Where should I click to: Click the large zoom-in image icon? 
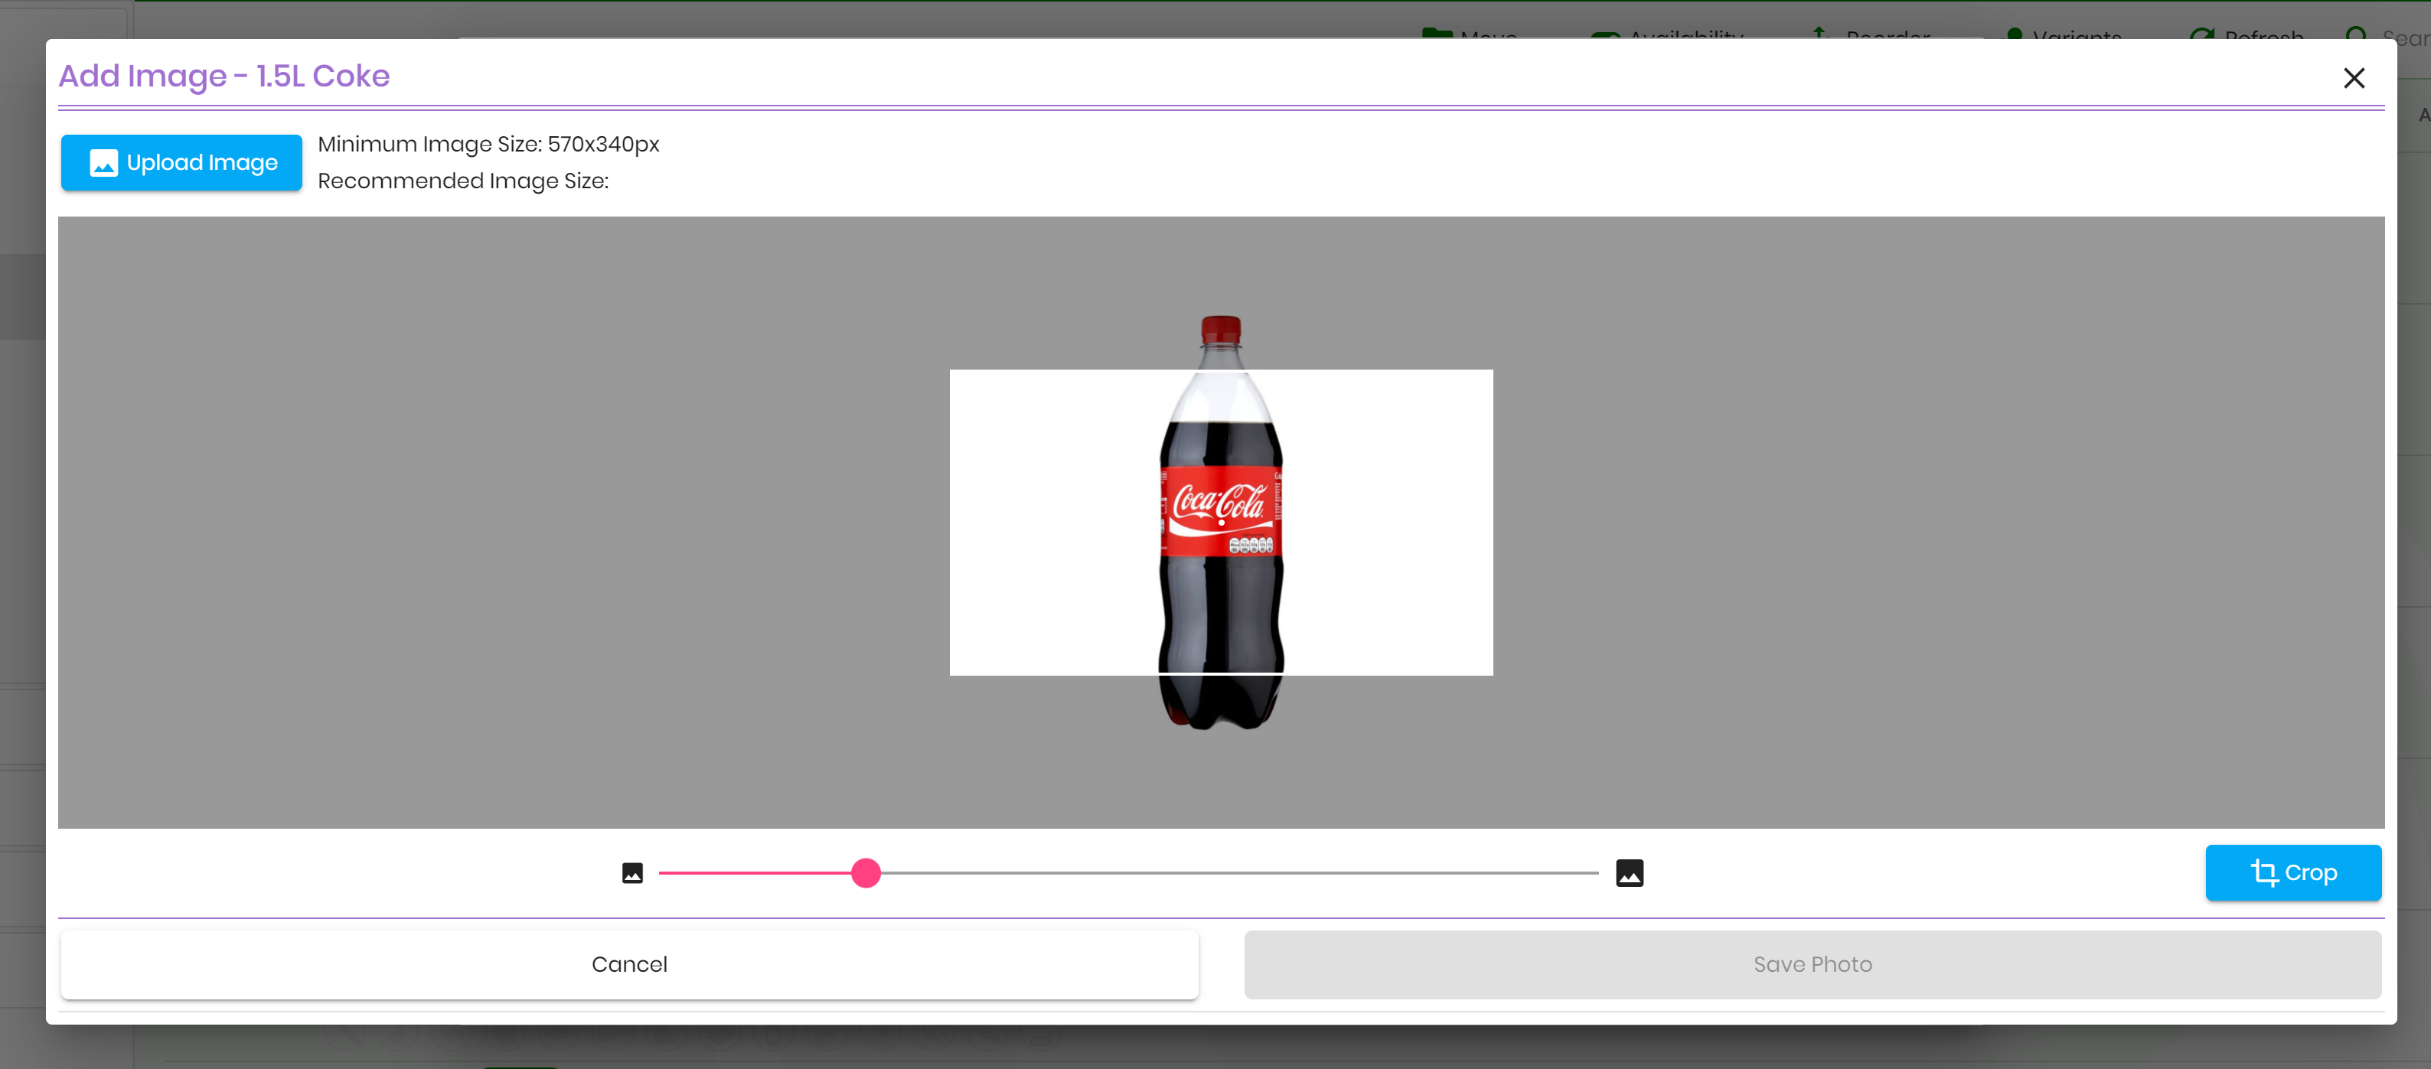point(1629,873)
